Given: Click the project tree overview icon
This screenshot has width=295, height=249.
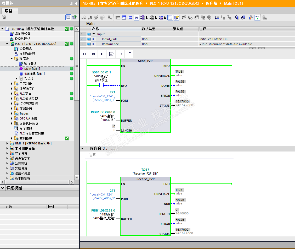Looking at the screenshot, I should click(x=74, y=17).
